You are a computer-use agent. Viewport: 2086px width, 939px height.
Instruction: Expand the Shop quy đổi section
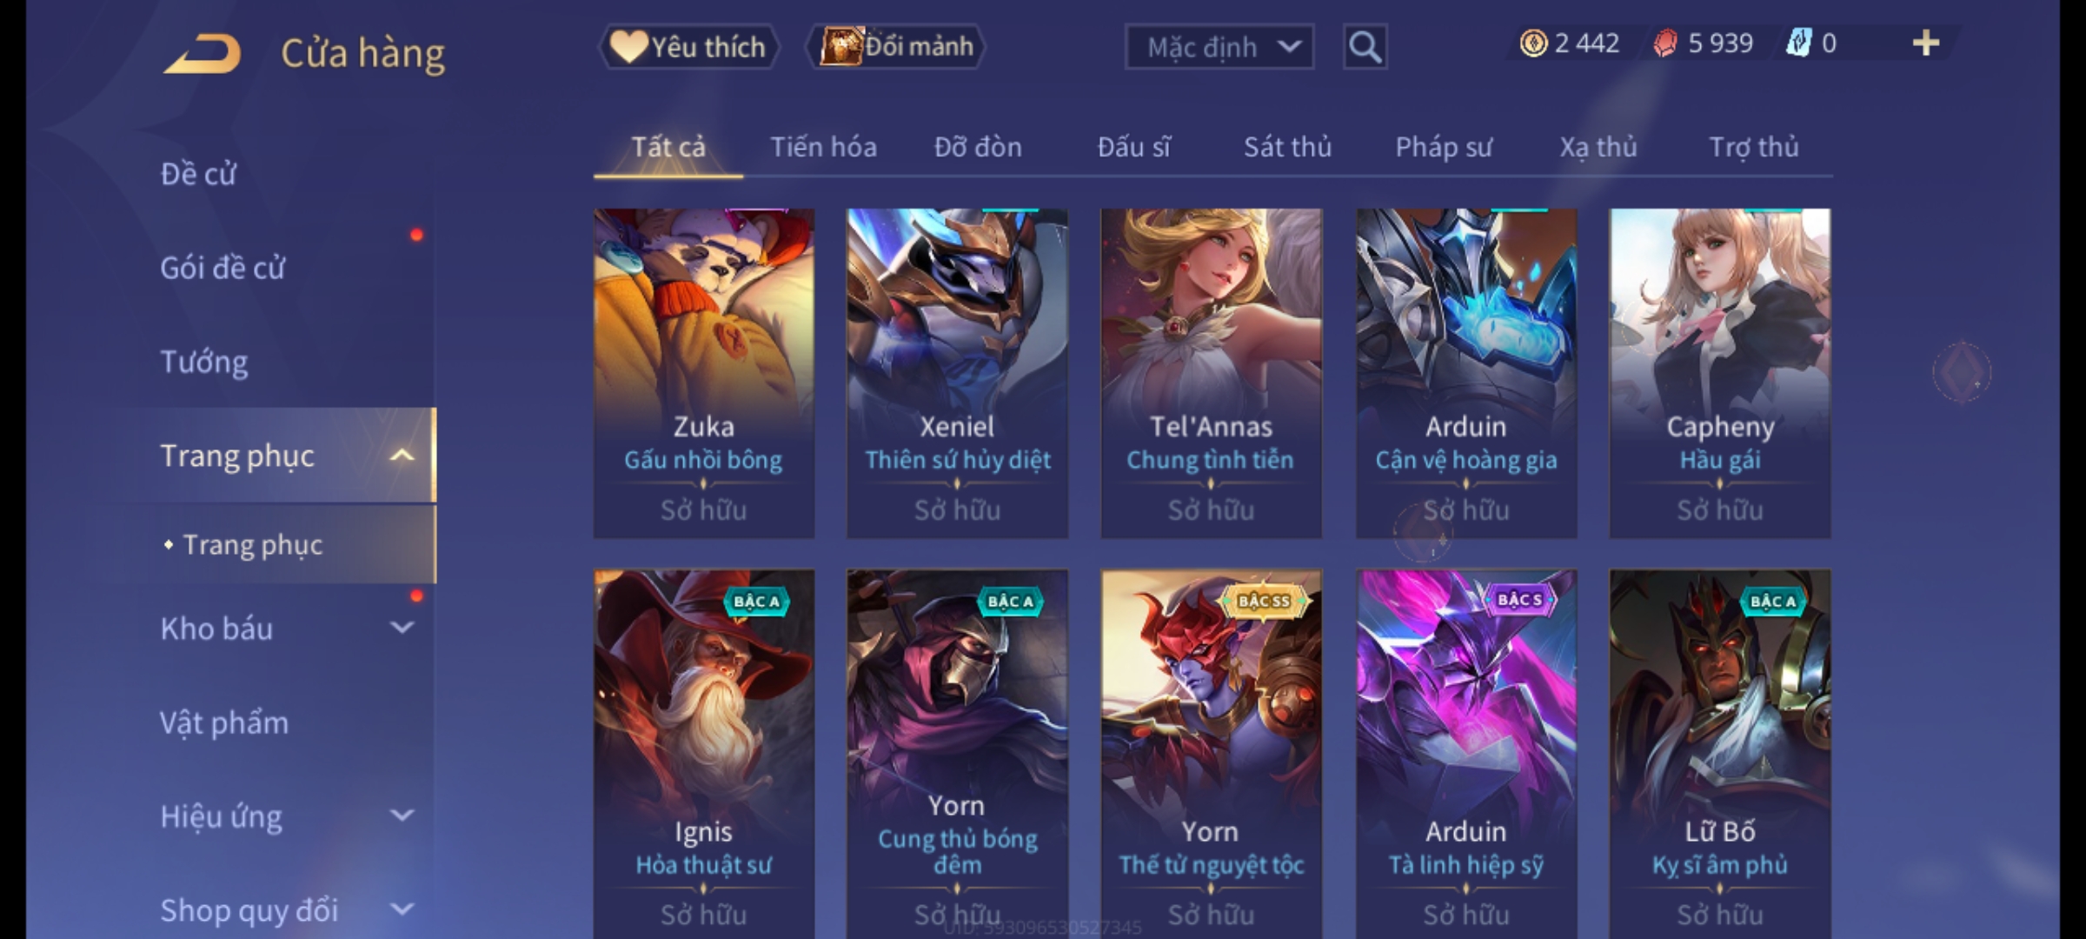pyautogui.click(x=402, y=909)
